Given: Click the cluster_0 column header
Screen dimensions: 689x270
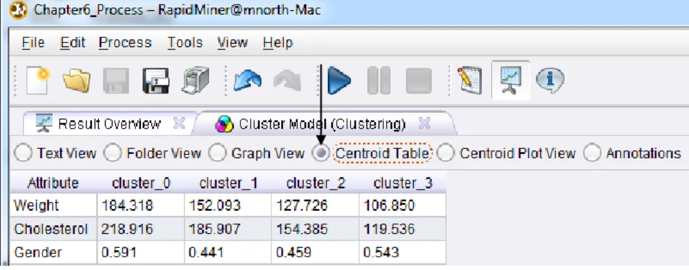Looking at the screenshot, I should [x=141, y=183].
